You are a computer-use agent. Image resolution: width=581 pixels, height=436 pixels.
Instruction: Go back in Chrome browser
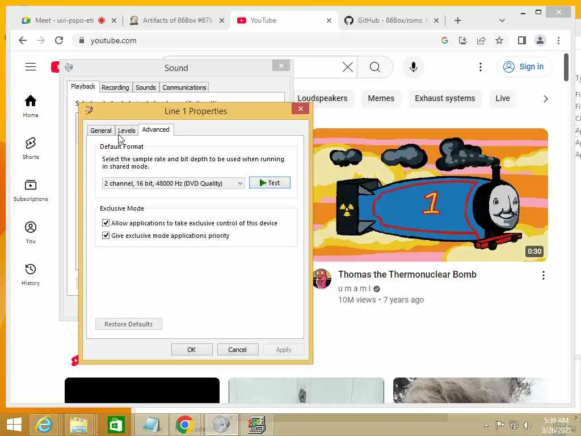click(x=23, y=40)
